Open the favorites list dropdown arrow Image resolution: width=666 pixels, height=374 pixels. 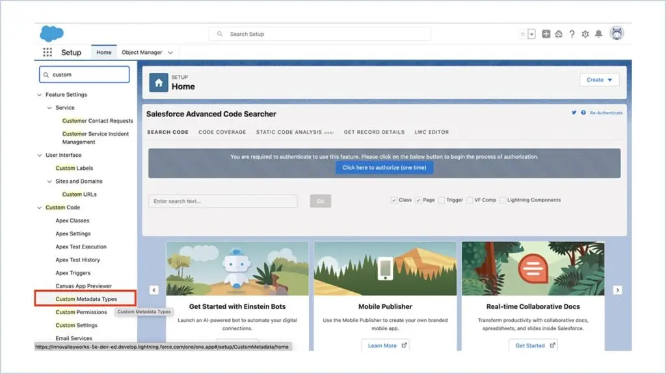point(532,34)
